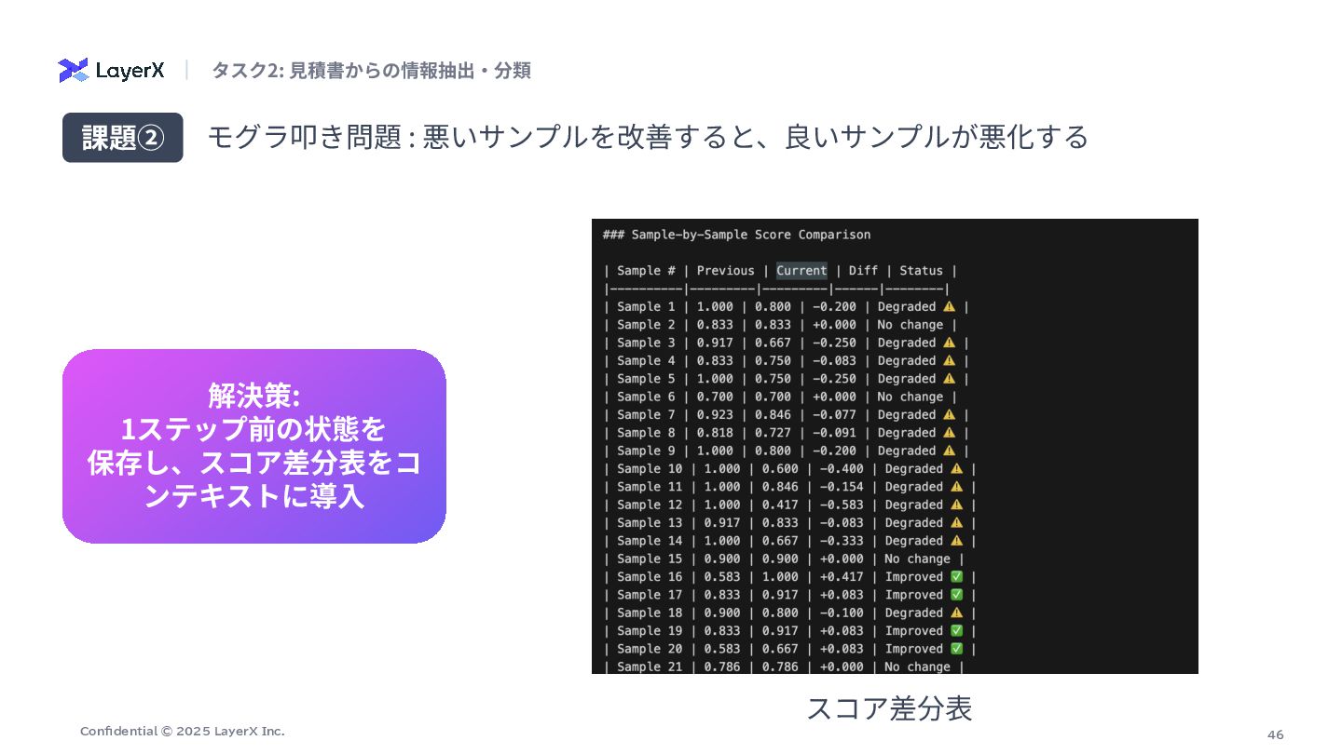Click the '-0.154' diff value
This screenshot has width=1342, height=754.
coord(842,487)
